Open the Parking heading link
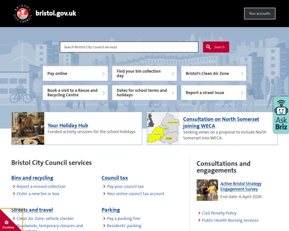 [111, 210]
